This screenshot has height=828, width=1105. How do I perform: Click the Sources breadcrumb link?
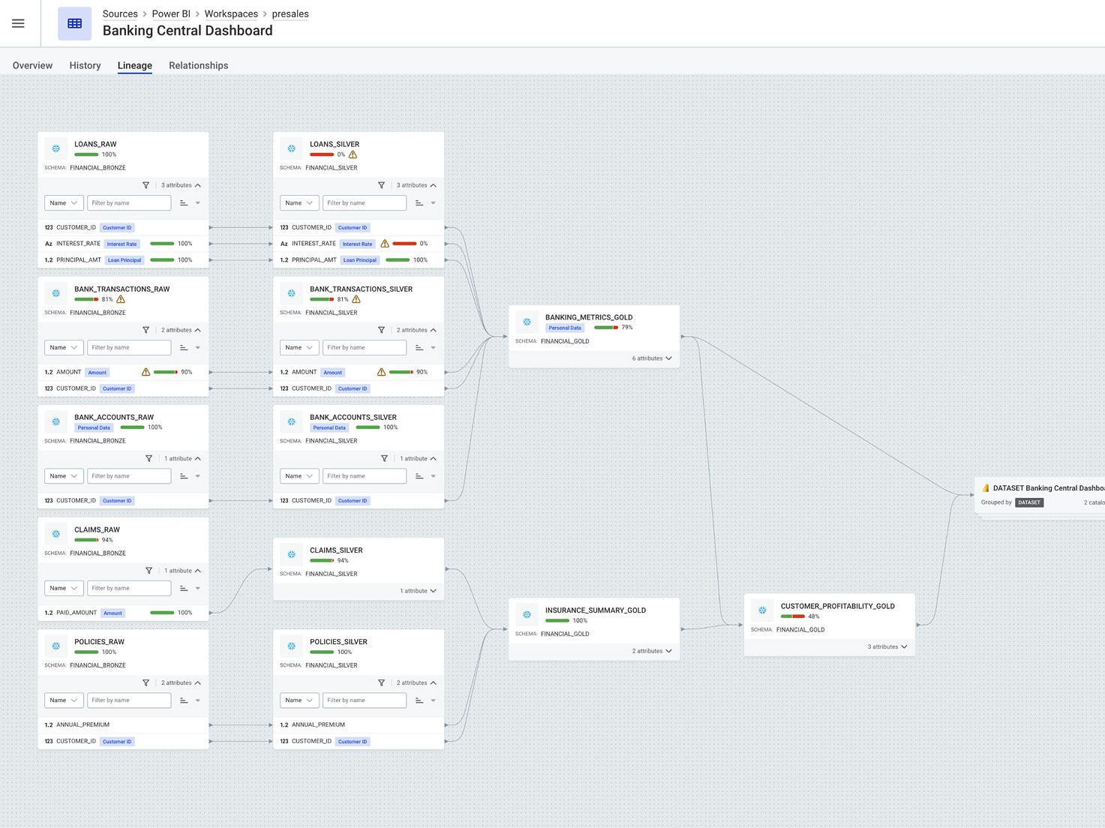[120, 13]
